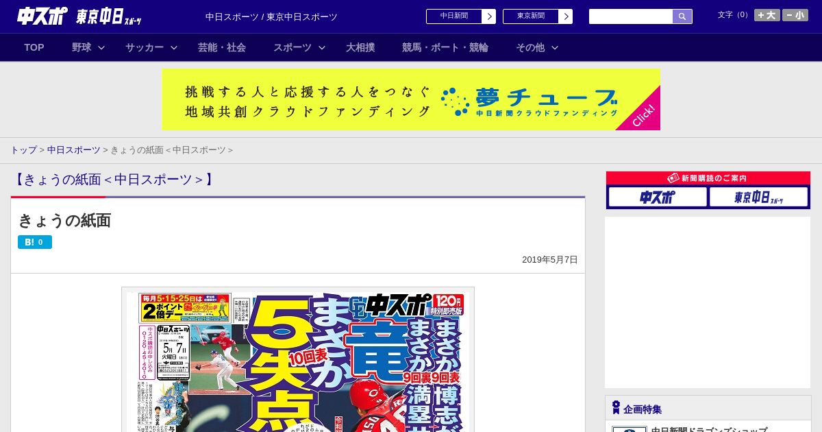Click the 新聞購読のご案内 header
Image resolution: width=822 pixels, height=432 pixels.
point(708,178)
